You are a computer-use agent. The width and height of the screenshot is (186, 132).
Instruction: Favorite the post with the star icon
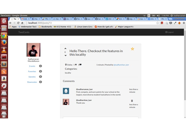[x=132, y=49]
